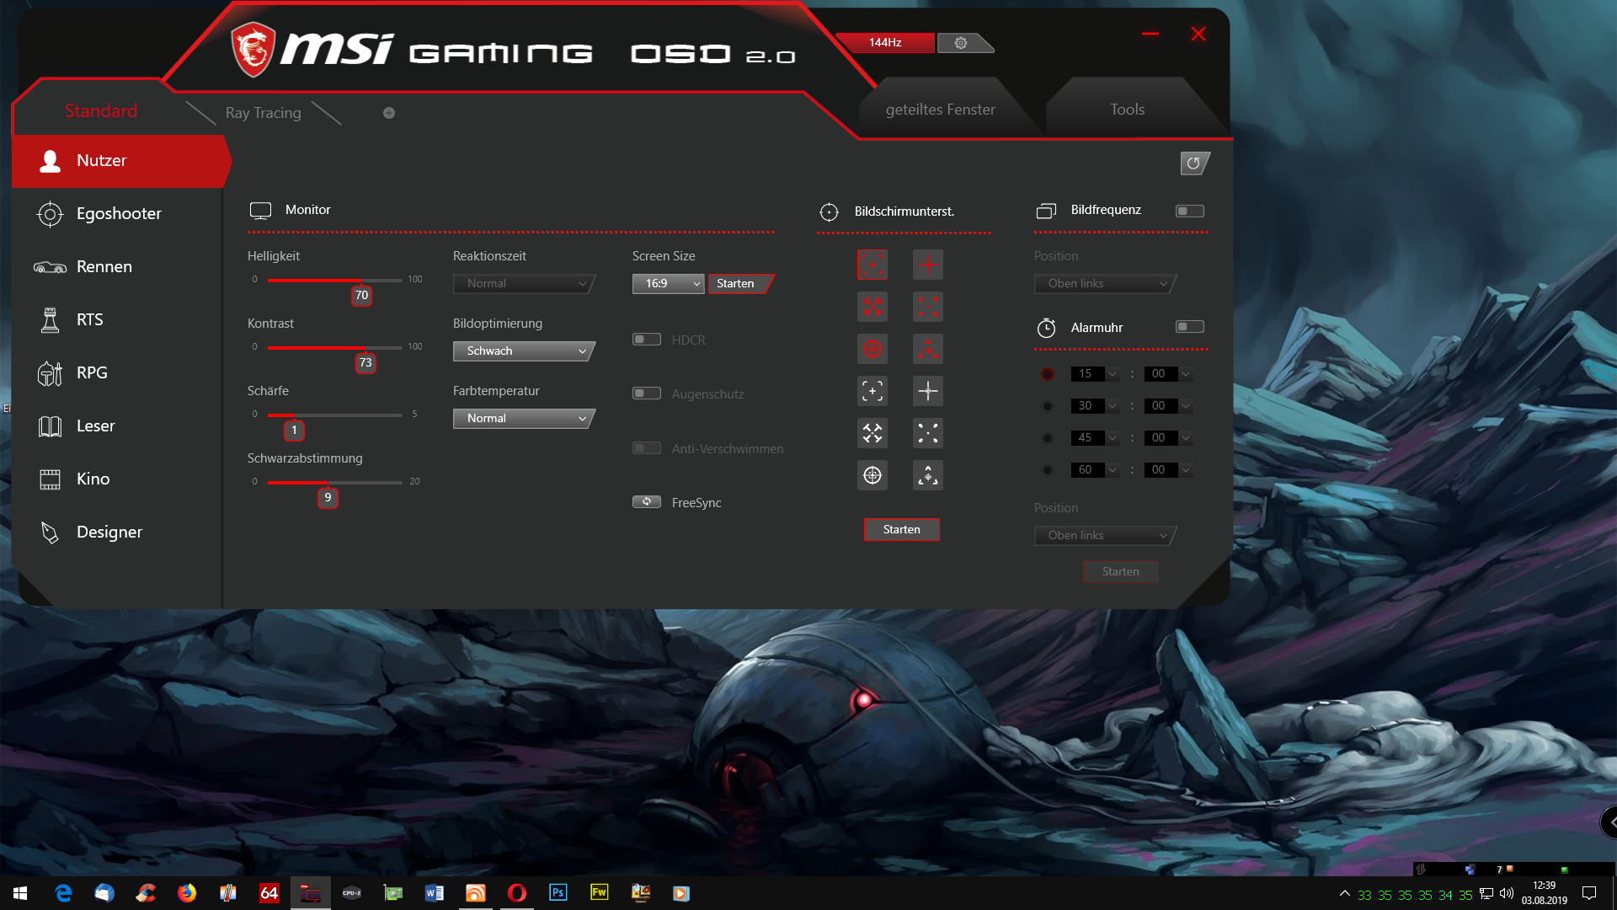Enable the HDCR toggle

point(647,340)
